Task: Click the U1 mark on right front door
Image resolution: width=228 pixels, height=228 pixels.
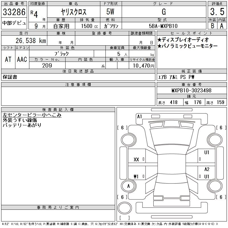Action: click(x=207, y=152)
